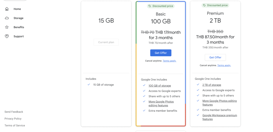This screenshot has width=273, height=132.
Task: Click Send Feedback in the sidebar
Action: 14,112
